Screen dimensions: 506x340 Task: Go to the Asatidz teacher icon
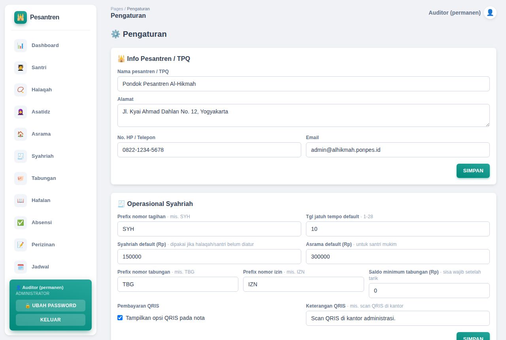click(x=21, y=112)
